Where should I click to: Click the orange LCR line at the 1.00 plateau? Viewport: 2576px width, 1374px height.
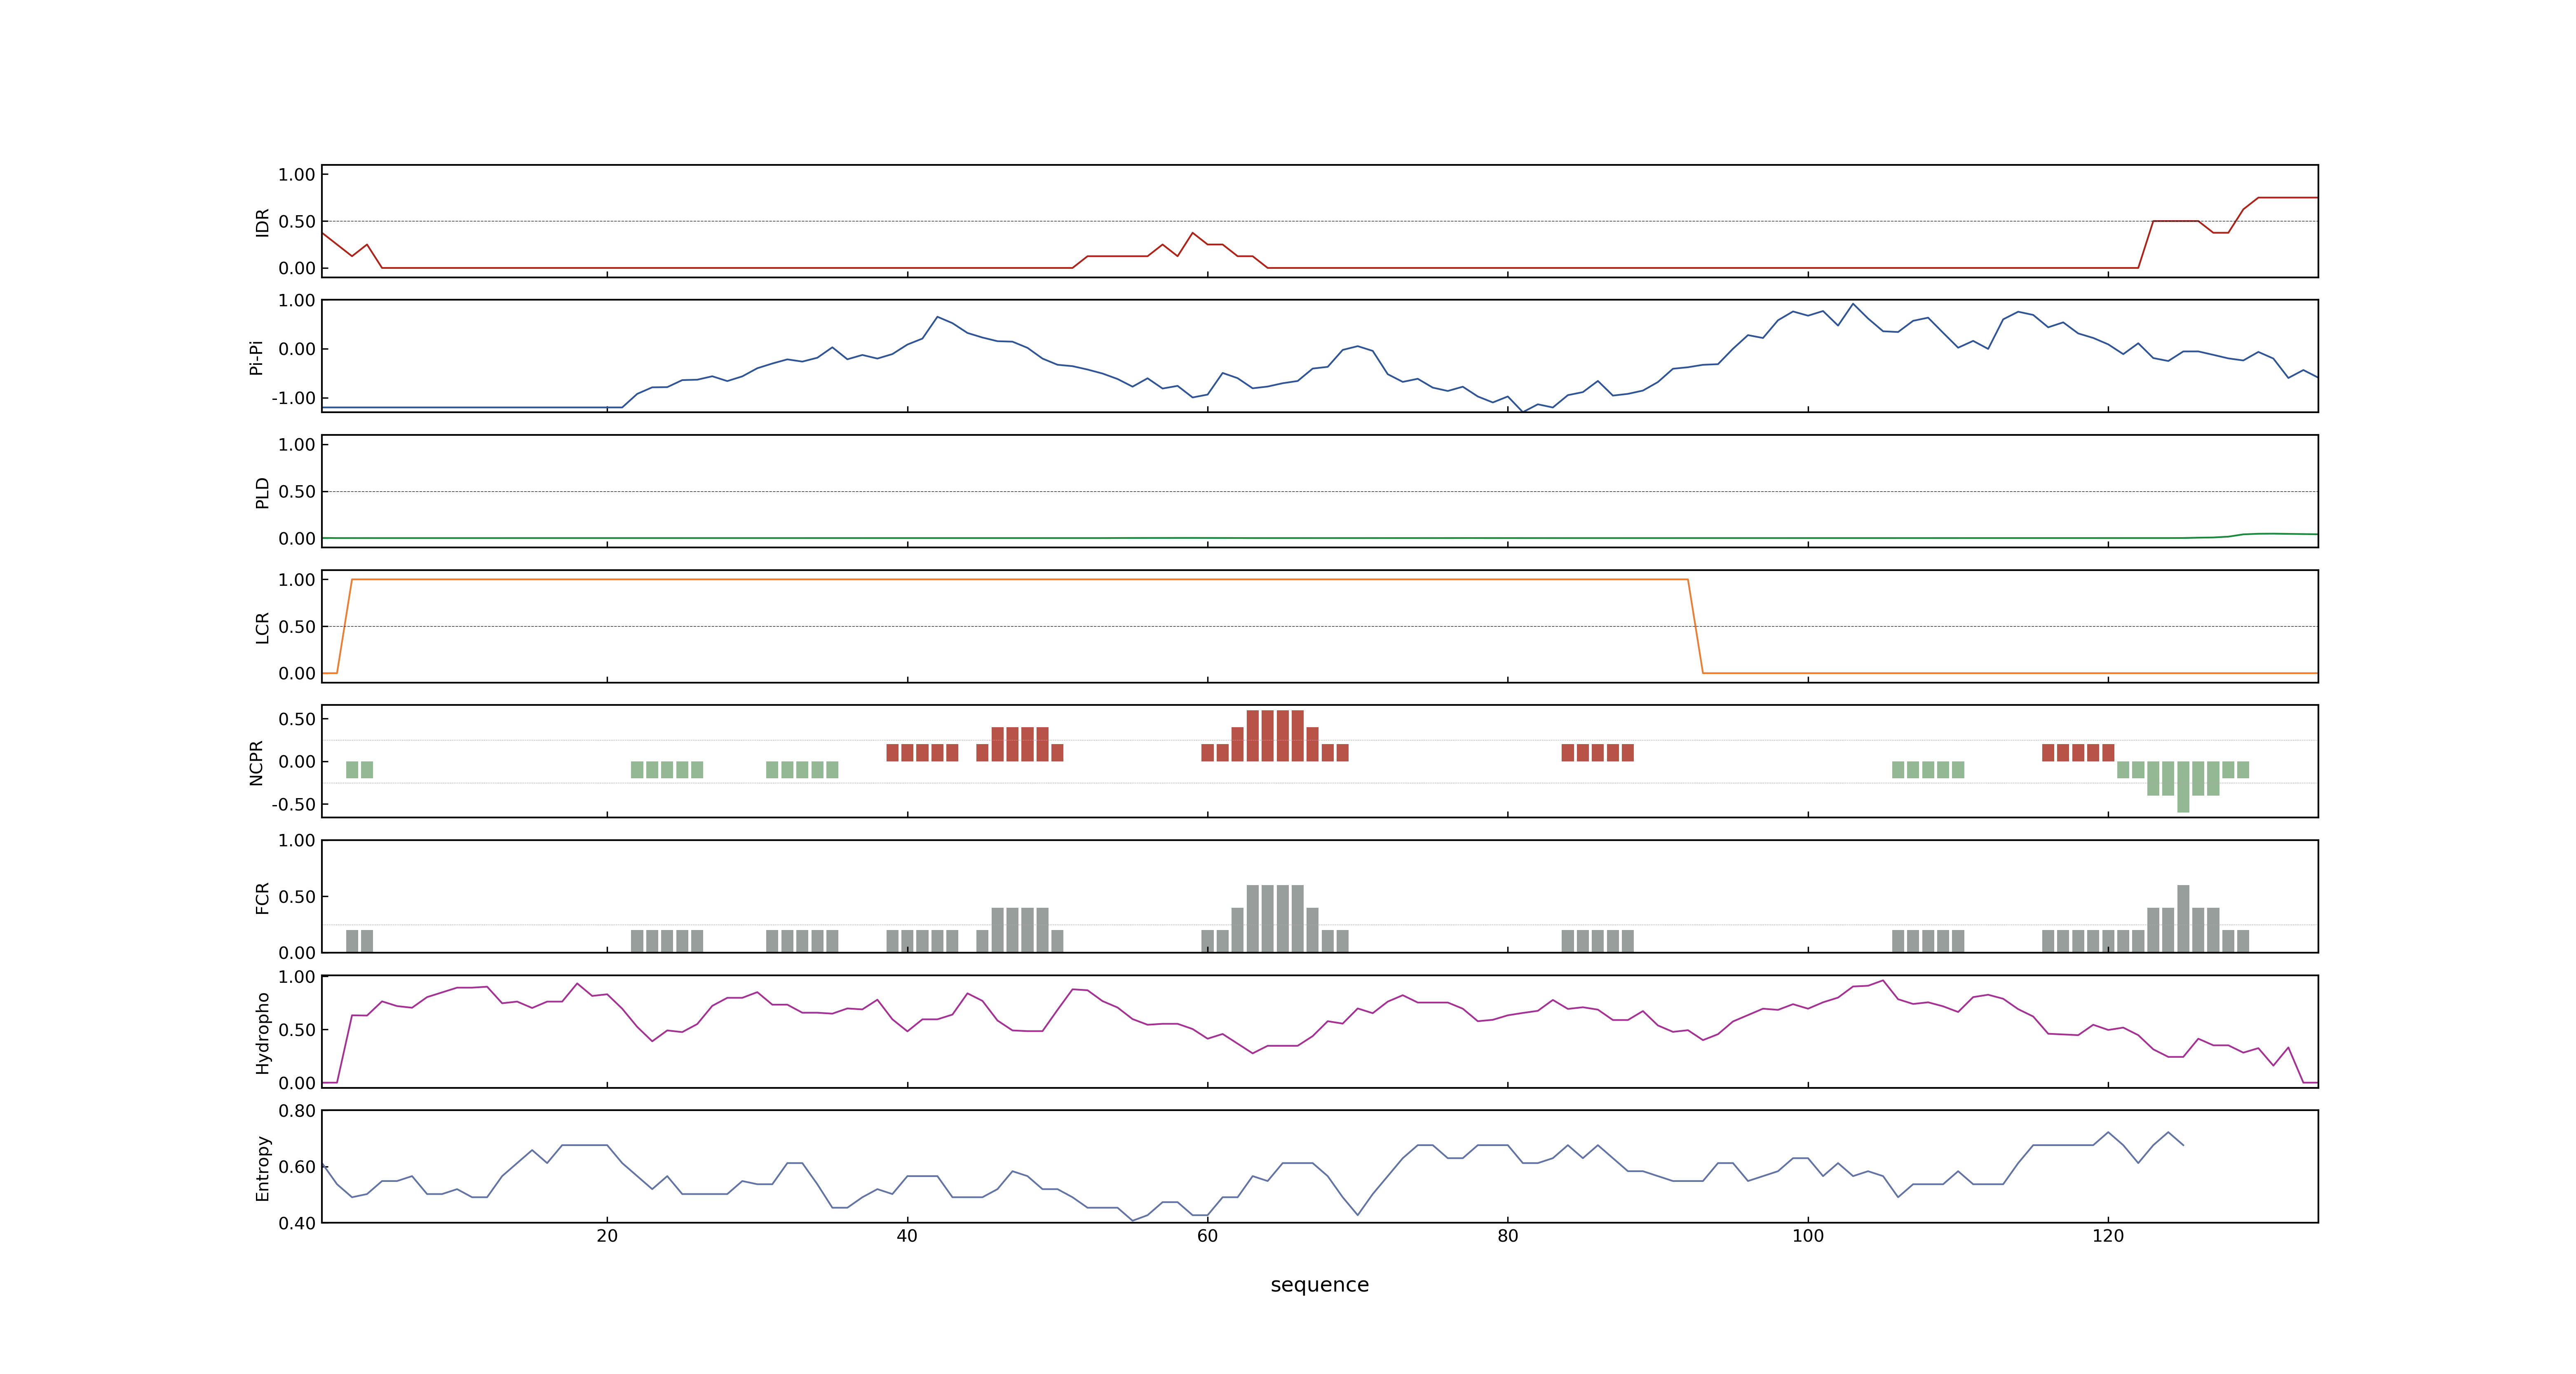point(1020,579)
